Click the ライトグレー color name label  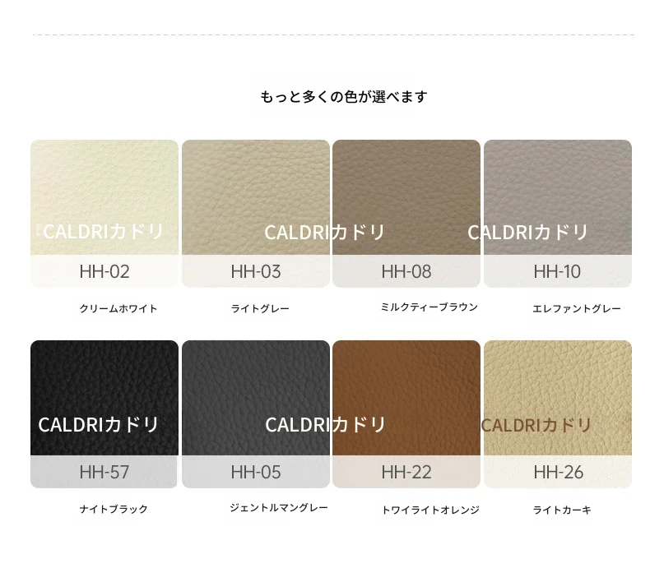(260, 308)
